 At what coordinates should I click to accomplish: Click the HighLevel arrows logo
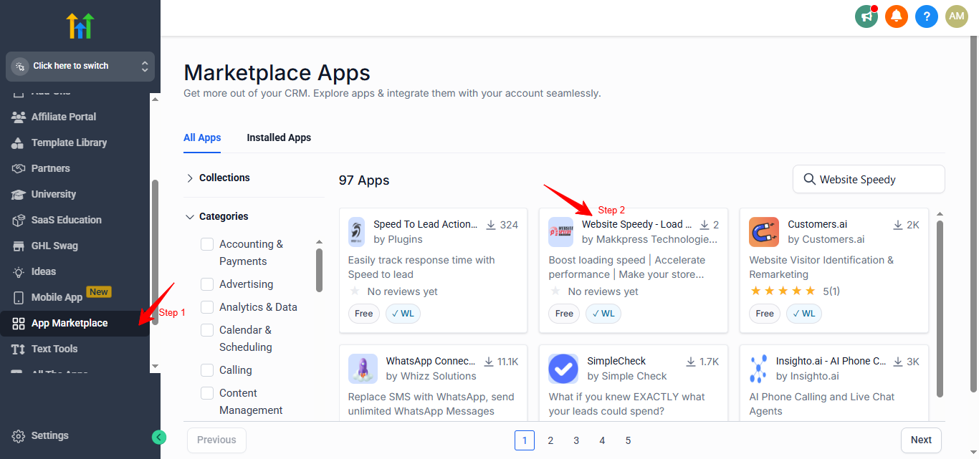pyautogui.click(x=80, y=26)
